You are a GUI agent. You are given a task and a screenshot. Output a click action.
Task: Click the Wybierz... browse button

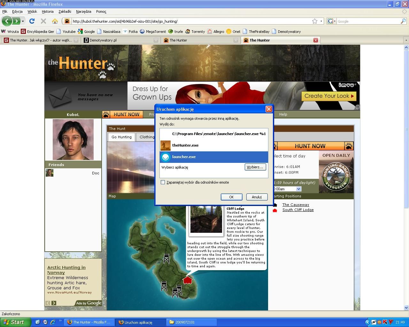[255, 167]
